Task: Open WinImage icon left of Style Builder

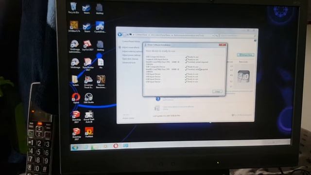Action: [x=75, y=63]
